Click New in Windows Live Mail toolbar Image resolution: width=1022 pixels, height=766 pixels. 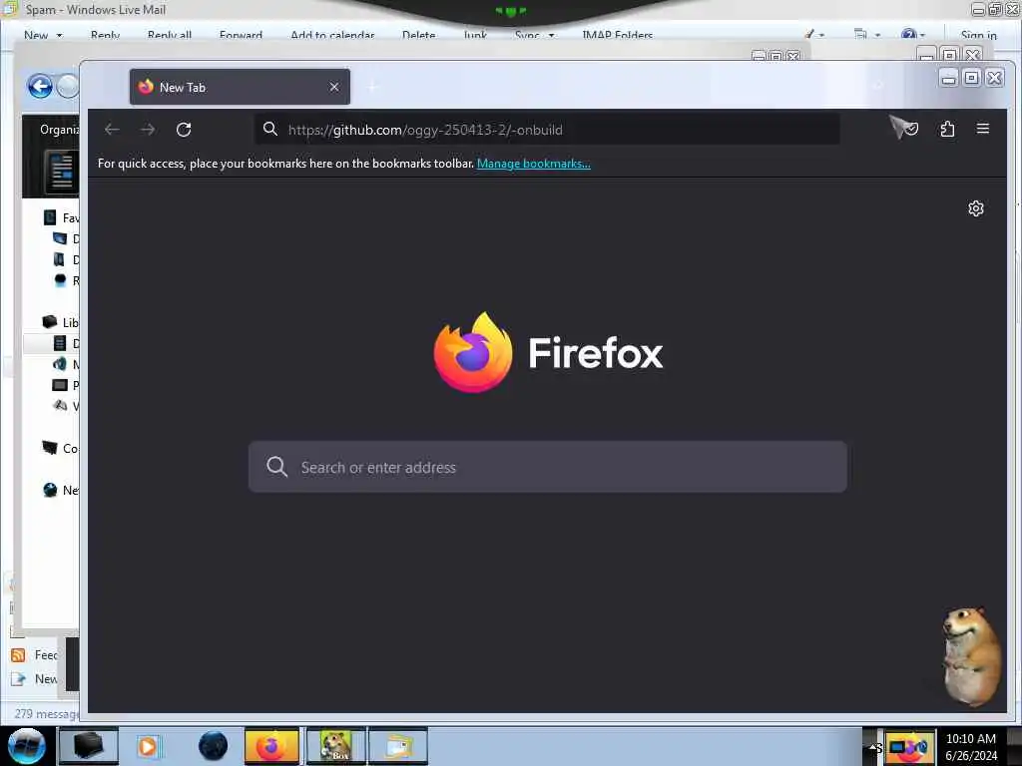click(36, 35)
